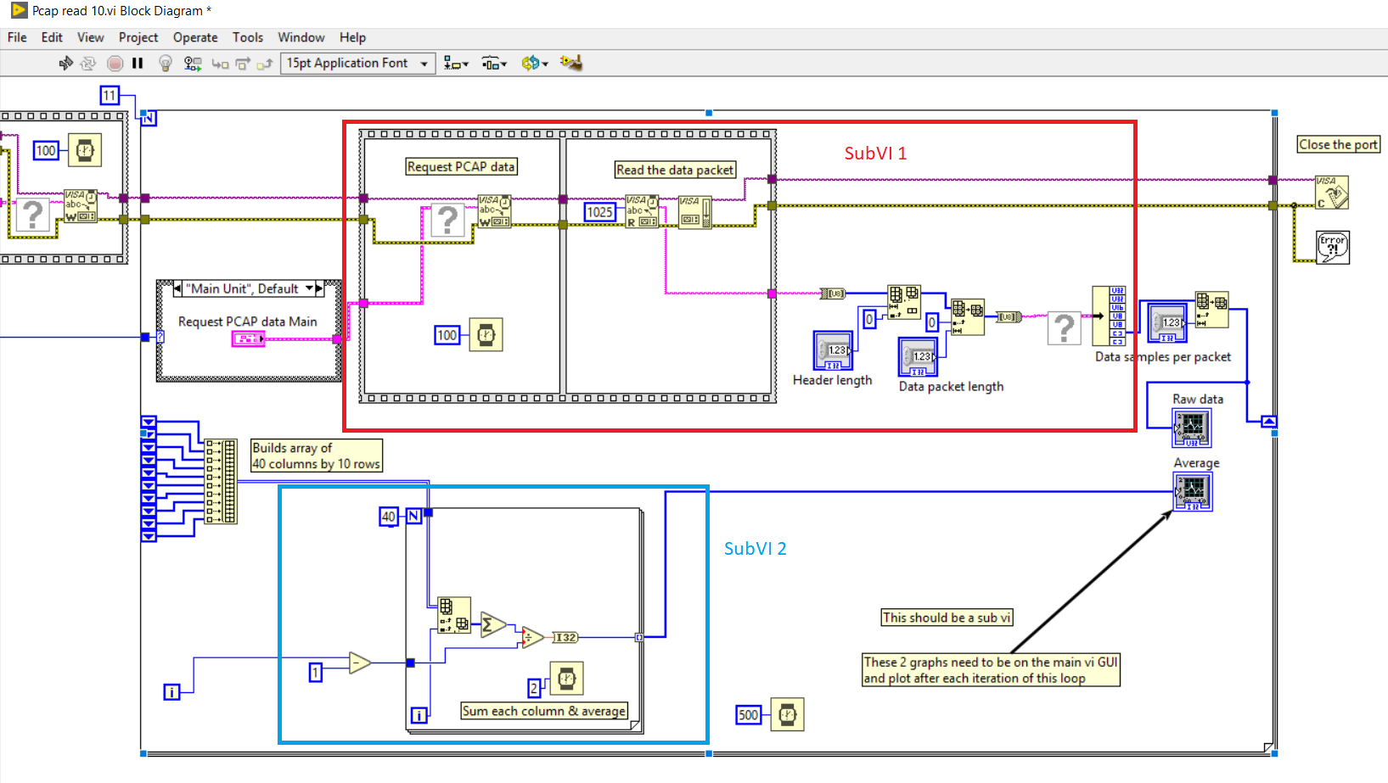This screenshot has height=783, width=1388.
Task: Click the Pause button
Action: coord(138,64)
